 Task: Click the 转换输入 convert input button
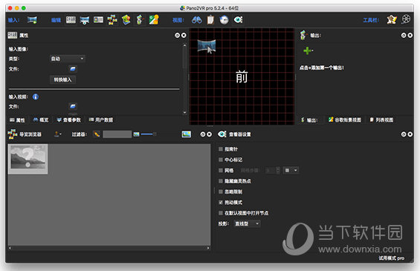coord(62,79)
